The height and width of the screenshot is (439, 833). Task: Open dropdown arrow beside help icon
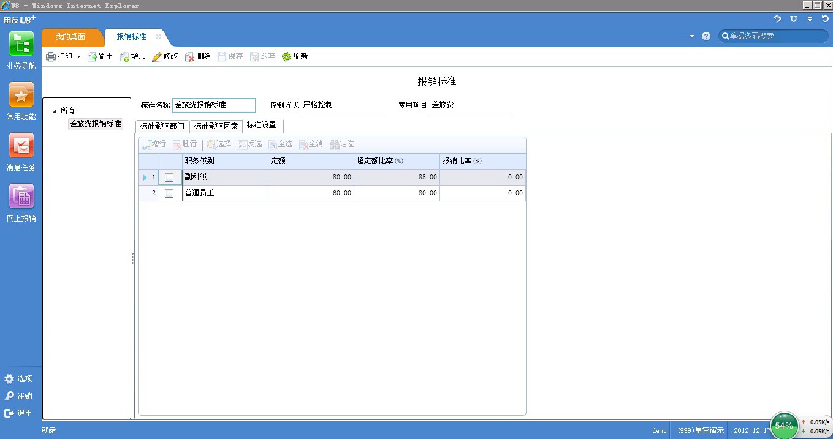(x=691, y=36)
